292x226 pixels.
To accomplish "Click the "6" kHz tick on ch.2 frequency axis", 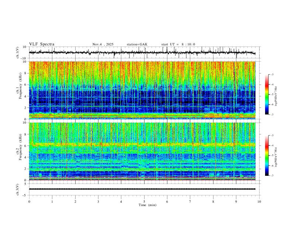I will coord(26,146).
